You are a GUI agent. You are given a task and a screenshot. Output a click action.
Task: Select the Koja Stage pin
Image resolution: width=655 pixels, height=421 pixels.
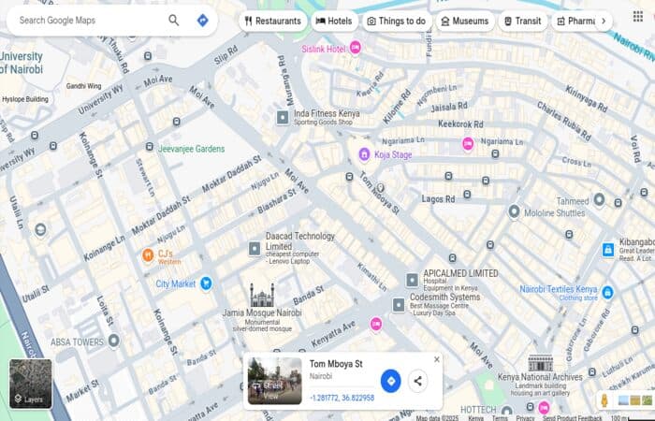pyautogui.click(x=364, y=154)
